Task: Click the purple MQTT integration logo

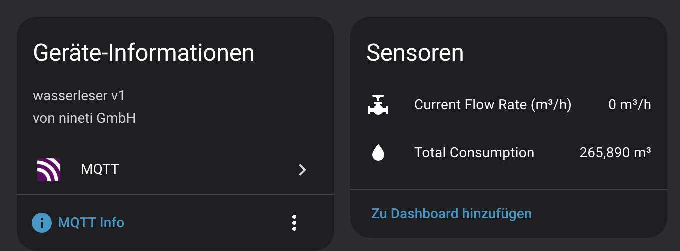Action: [49, 169]
